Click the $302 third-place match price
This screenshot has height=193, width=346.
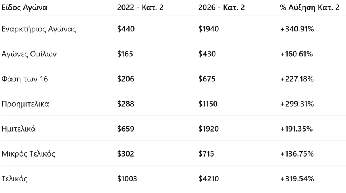pos(125,154)
